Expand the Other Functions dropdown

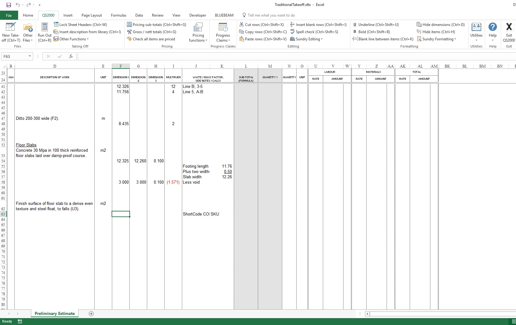71,39
